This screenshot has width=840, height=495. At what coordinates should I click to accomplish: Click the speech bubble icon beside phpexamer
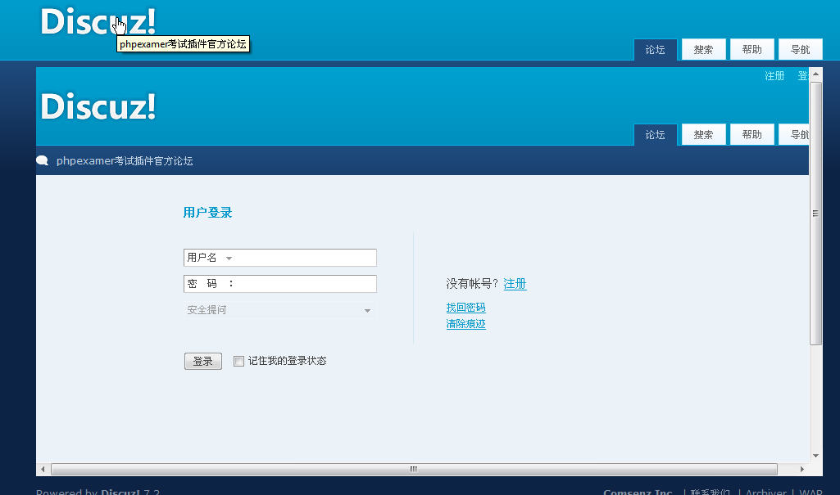click(43, 160)
